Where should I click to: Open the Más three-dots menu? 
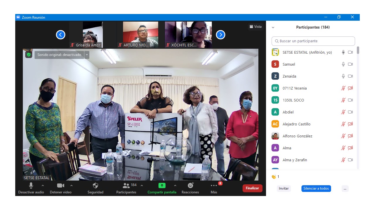point(214,186)
